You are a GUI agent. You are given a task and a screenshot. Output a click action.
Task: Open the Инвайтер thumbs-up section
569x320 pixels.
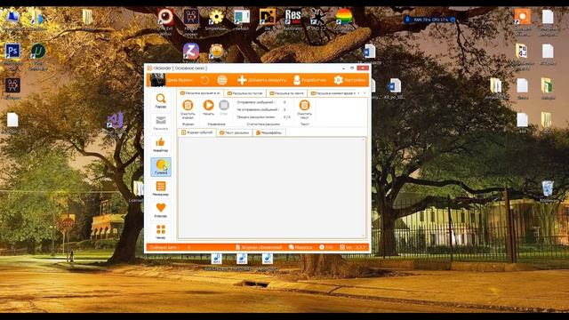coord(160,144)
